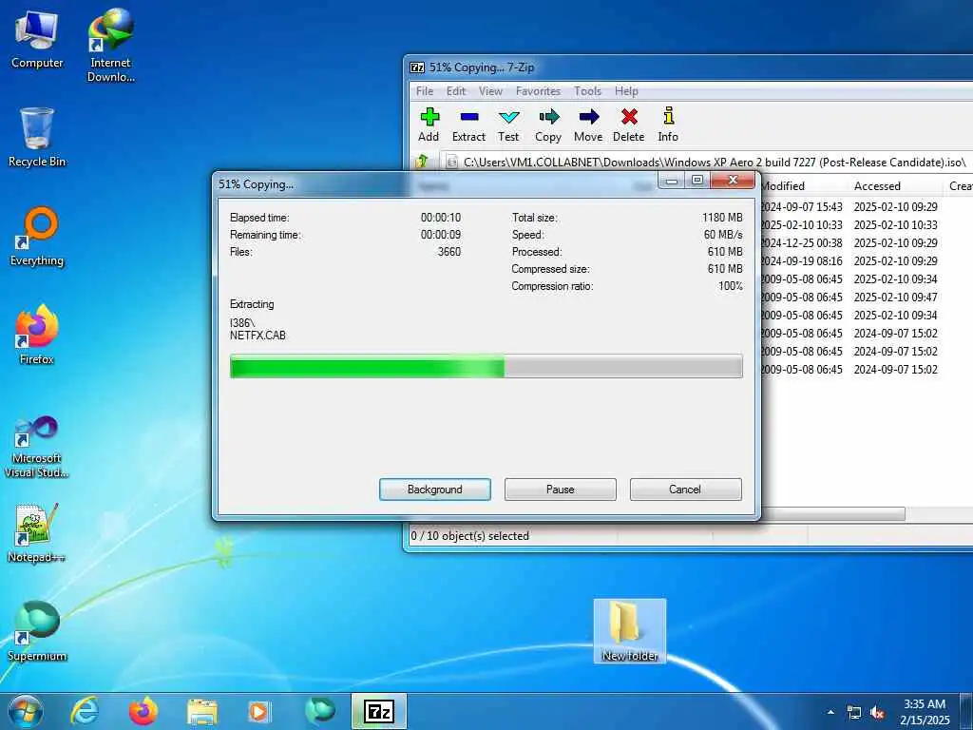The height and width of the screenshot is (730, 973).
Task: Launch Internet Explorer from the taskbar
Action: (84, 711)
